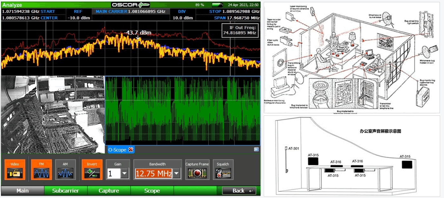
Task: Close the O-Scope panel with red X
Action: pyautogui.click(x=131, y=150)
